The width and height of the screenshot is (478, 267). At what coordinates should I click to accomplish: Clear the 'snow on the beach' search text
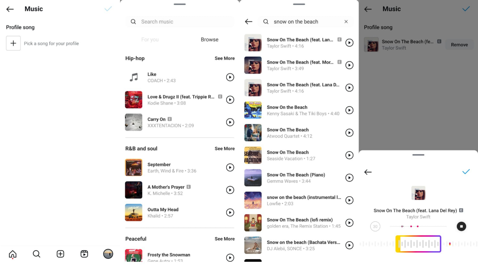point(346,22)
